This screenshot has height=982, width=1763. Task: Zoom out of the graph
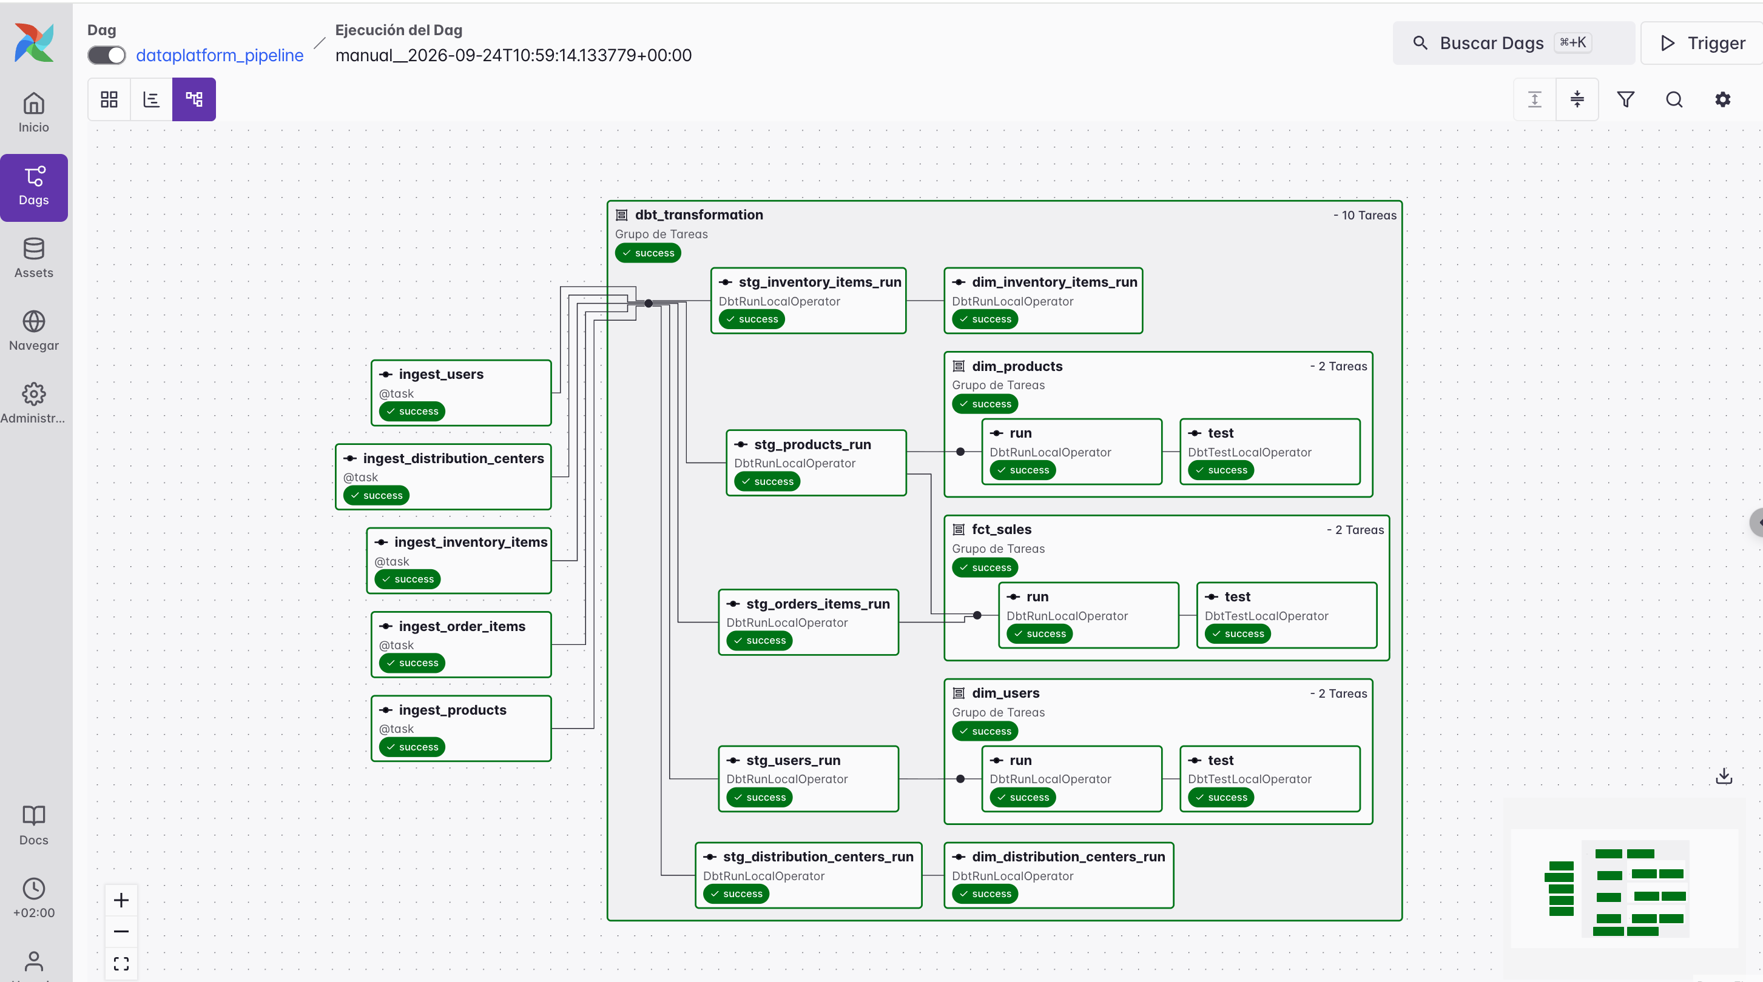coord(121,932)
